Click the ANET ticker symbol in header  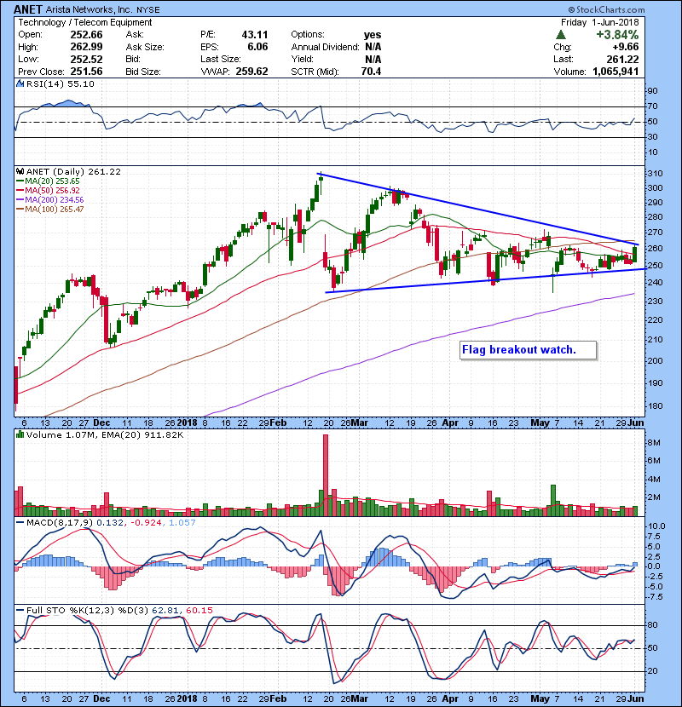27,9
